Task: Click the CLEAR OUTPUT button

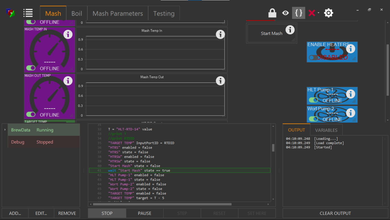Action: click(x=335, y=213)
